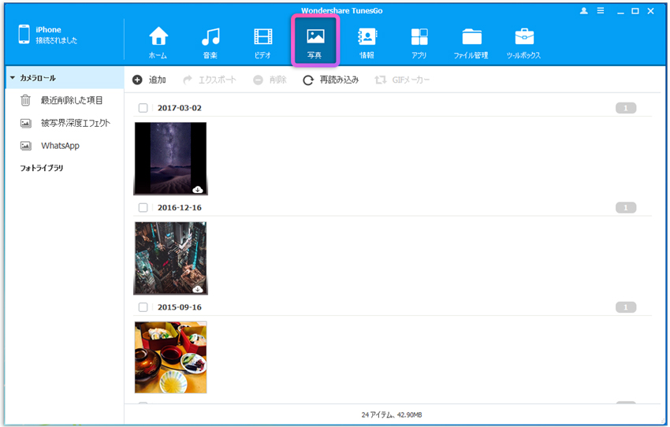This screenshot has width=670, height=427.
Task: Open the ホーム home icon
Action: coord(158,36)
